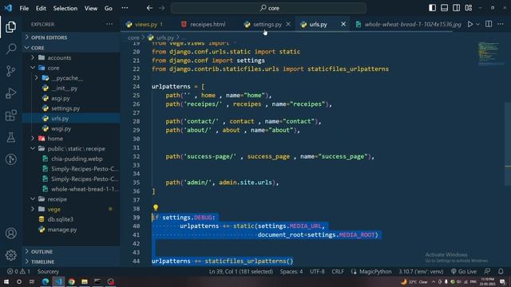
Task: Open the Edit menu
Action: 41,8
